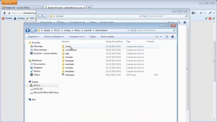Switch to Akeeba Kickstart browser tab
Screen dimensions: 217x122
coord(65,8)
